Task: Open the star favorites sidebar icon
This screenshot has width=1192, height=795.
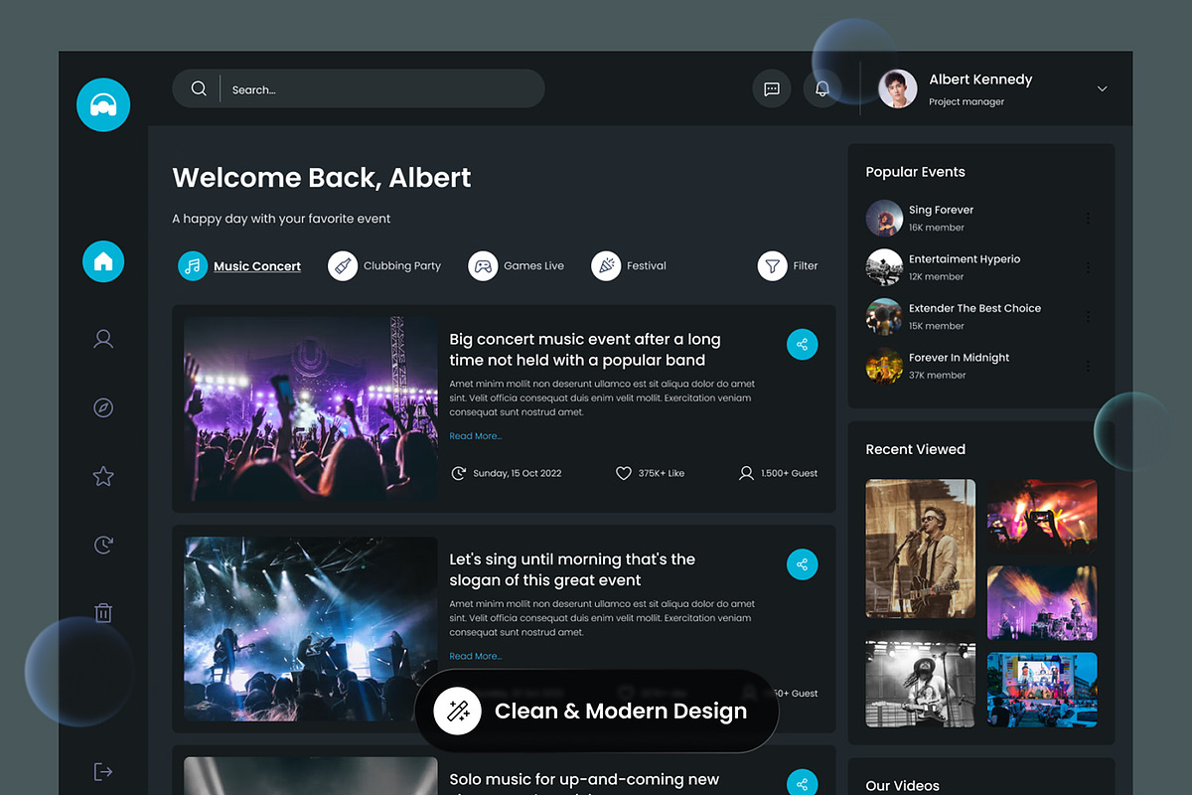Action: 103,476
